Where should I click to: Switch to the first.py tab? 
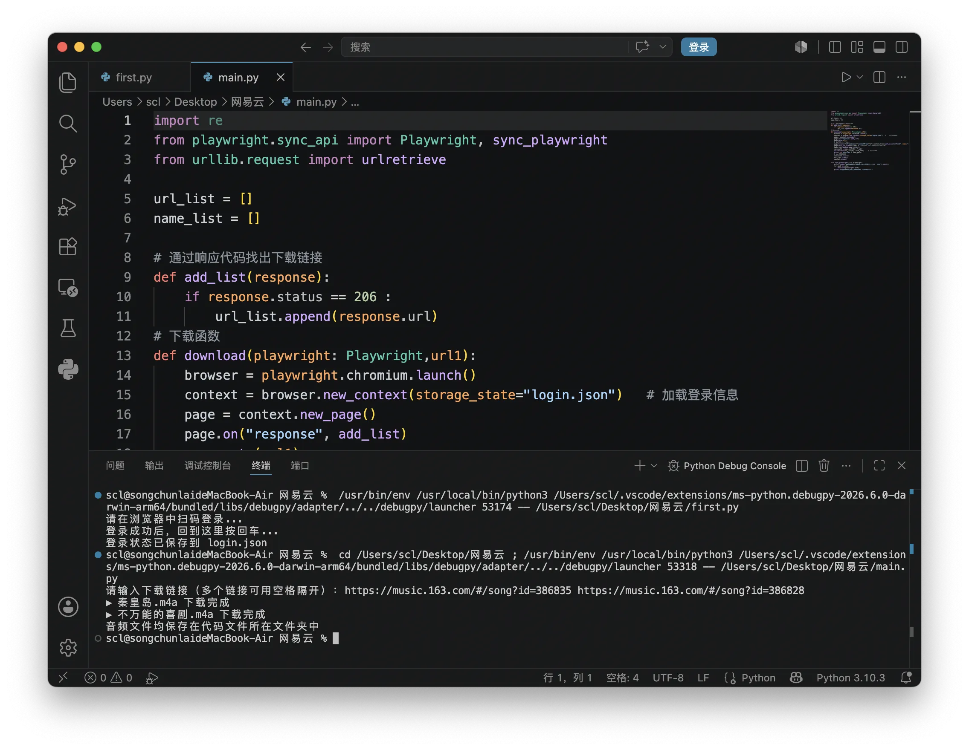133,78
